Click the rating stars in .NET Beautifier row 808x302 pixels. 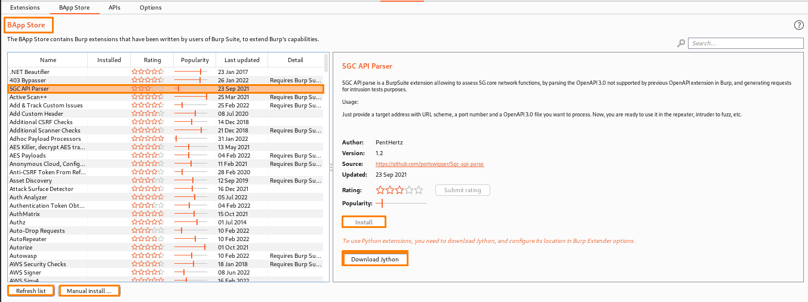coord(148,72)
